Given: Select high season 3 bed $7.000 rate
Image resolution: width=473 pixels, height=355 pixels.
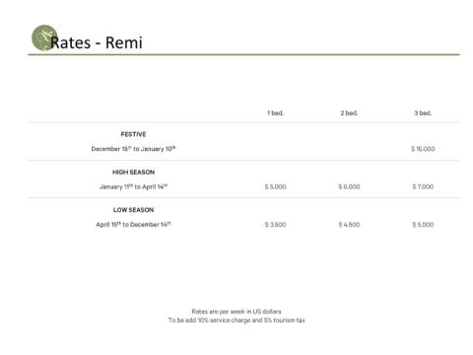Looking at the screenshot, I should click(423, 186).
